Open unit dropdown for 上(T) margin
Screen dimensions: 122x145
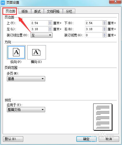(x=57, y=23)
